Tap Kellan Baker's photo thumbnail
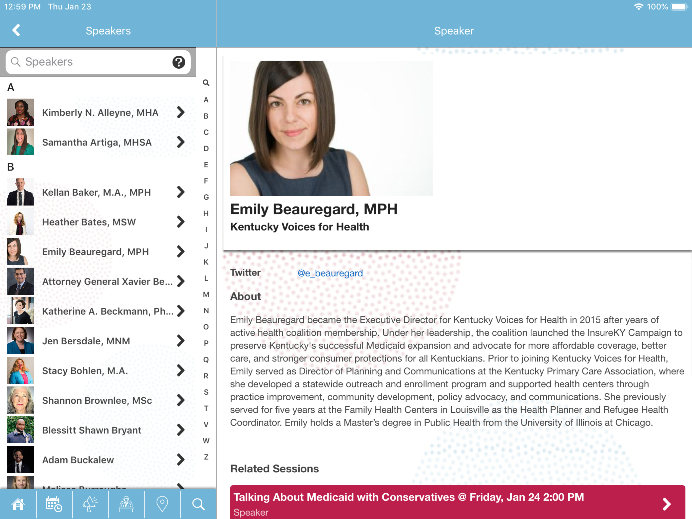This screenshot has height=519, width=692. [20, 192]
